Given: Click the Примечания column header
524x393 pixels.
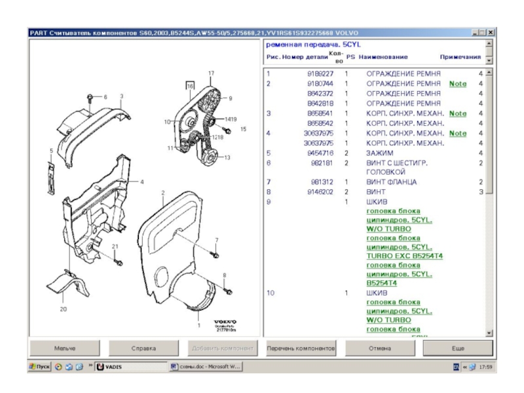Looking at the screenshot, I should 460,57.
